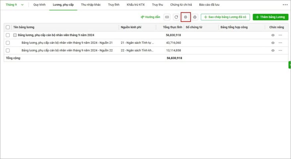The image size is (291, 159).
Task: Select the Lương, phụ cấp tab
Action: point(63,5)
